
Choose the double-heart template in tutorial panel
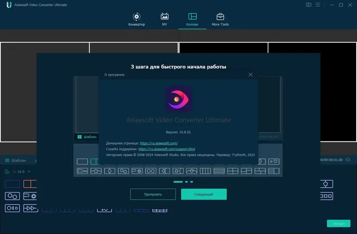click(x=274, y=162)
